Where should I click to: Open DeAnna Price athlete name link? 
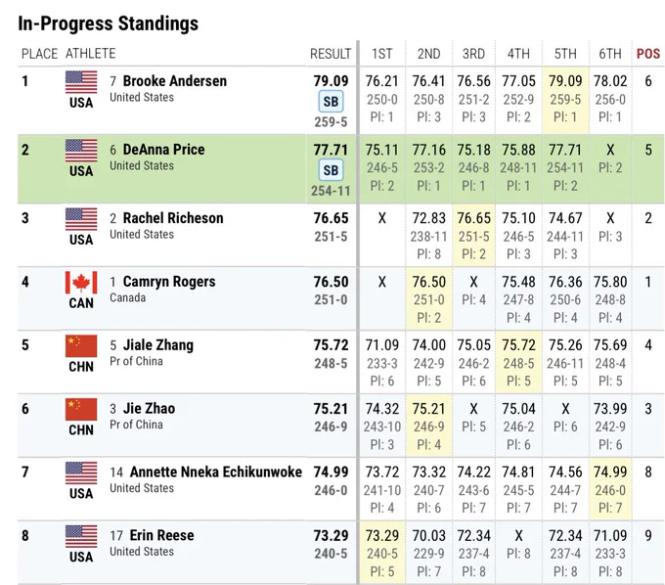[163, 150]
